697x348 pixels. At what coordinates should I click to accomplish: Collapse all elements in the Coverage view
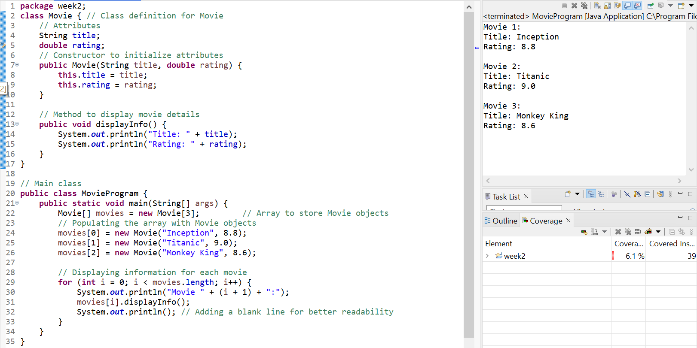coord(672,232)
